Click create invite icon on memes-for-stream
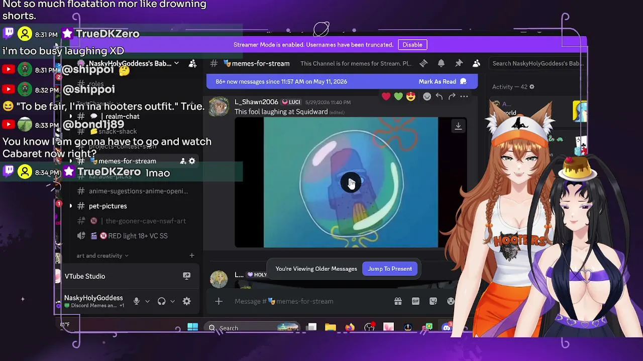 click(183, 161)
